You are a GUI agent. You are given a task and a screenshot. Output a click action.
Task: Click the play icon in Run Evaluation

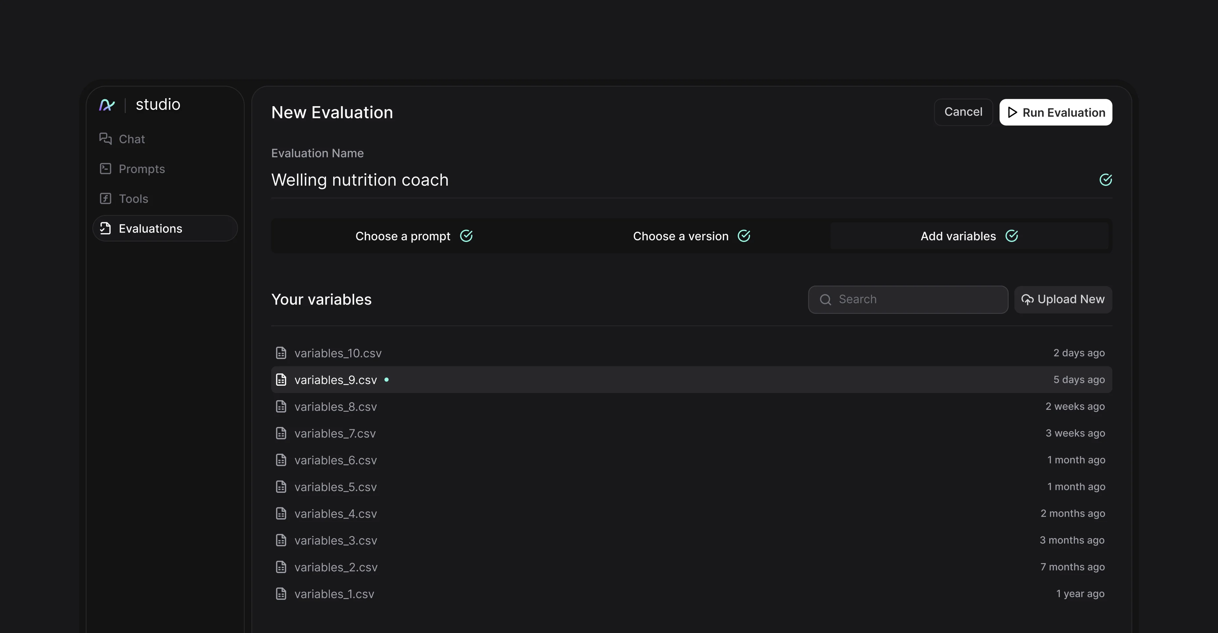pyautogui.click(x=1012, y=113)
